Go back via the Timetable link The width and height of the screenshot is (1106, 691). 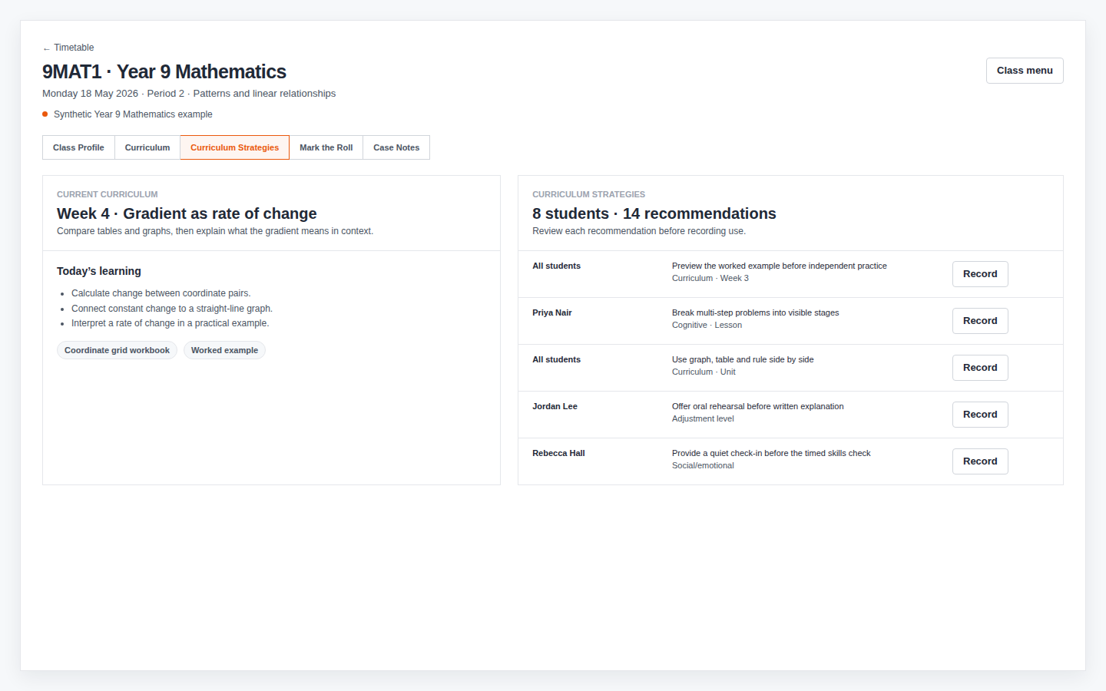pos(68,48)
